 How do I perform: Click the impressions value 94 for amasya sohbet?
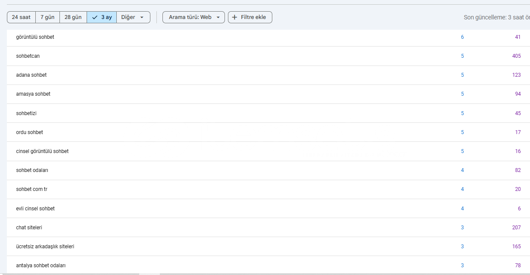click(x=518, y=94)
